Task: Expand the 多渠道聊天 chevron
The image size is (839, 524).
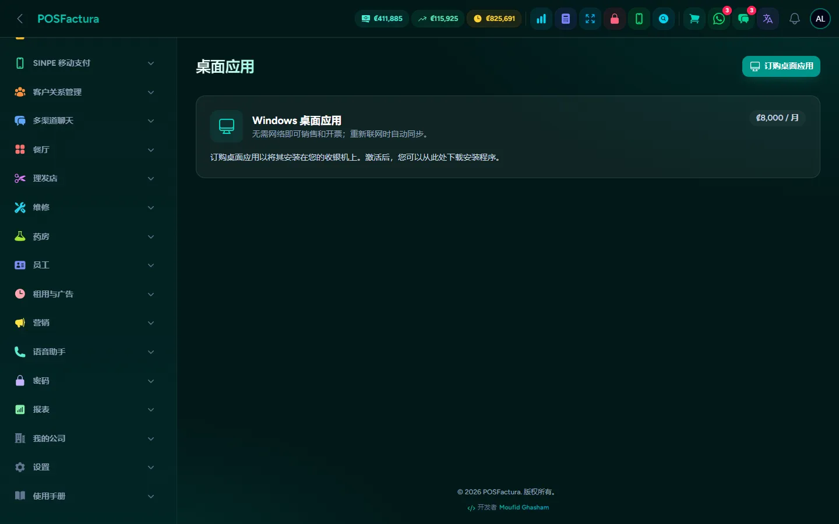Action: tap(151, 121)
